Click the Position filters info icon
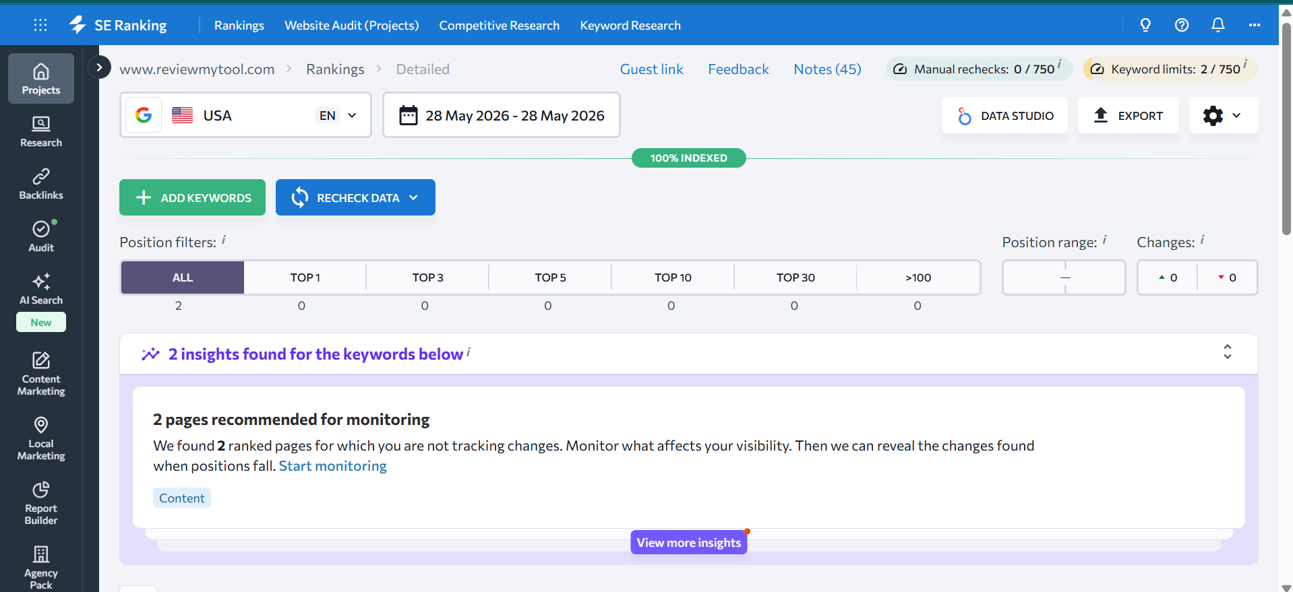The height and width of the screenshot is (592, 1293). (x=224, y=239)
